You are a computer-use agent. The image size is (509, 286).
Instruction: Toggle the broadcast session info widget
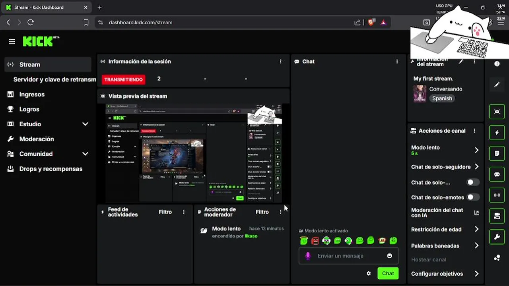coord(497,195)
